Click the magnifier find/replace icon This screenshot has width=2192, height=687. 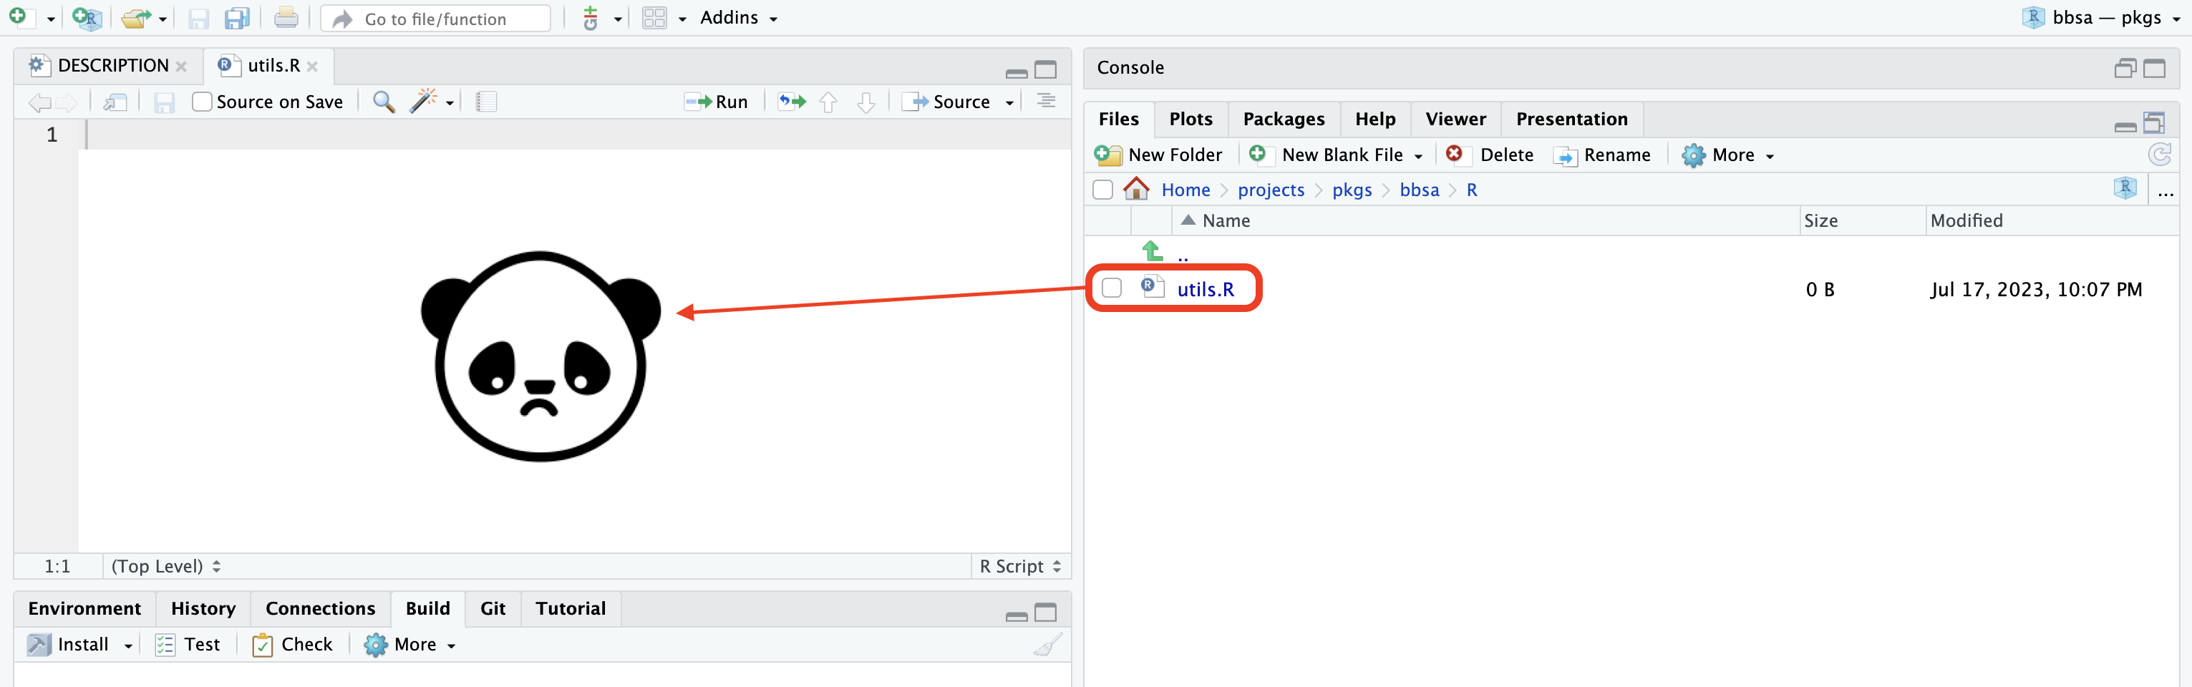point(384,102)
